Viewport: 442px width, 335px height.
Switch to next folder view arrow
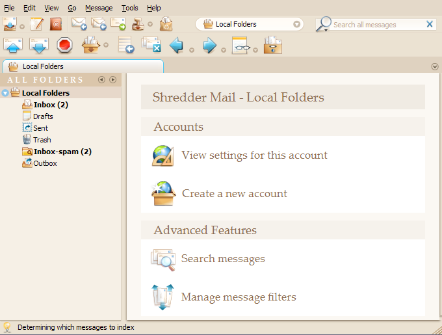point(112,80)
